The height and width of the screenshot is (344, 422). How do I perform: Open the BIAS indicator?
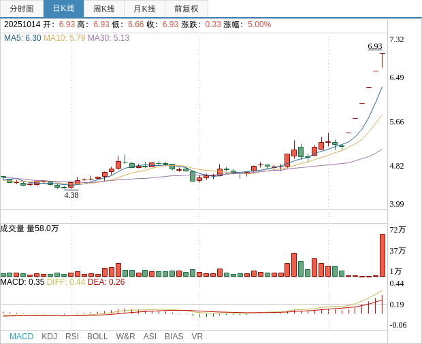click(174, 337)
